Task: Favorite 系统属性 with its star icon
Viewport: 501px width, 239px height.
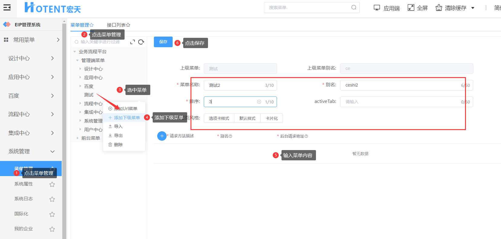Action: [52, 184]
